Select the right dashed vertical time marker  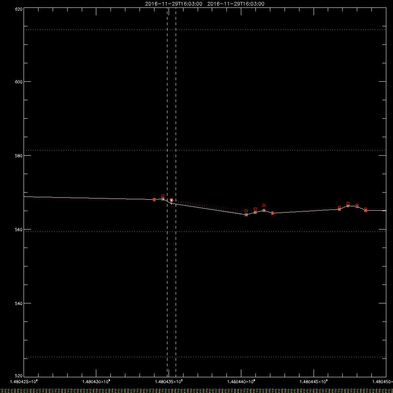click(176, 192)
